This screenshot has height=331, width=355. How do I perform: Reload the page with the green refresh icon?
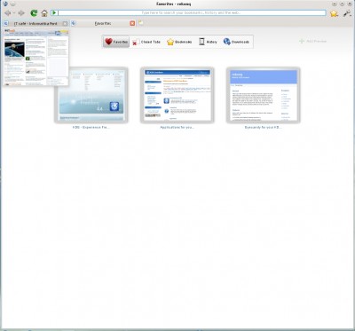tap(34, 13)
